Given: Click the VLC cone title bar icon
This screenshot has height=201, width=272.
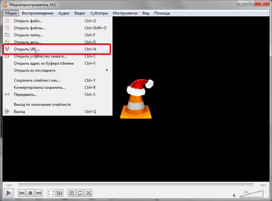Looking at the screenshot, I should [5, 5].
